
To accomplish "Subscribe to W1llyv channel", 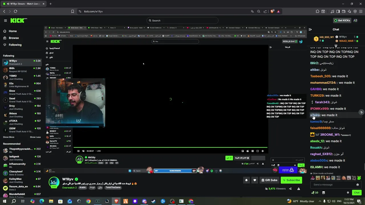I will (x=291, y=180).
